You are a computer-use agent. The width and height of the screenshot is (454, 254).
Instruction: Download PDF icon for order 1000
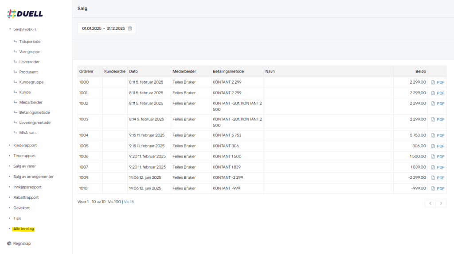tap(433, 82)
